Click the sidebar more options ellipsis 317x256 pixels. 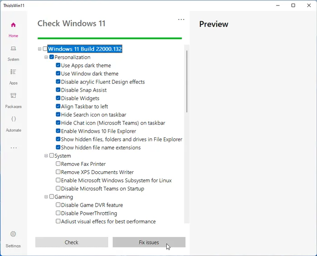pos(13,148)
